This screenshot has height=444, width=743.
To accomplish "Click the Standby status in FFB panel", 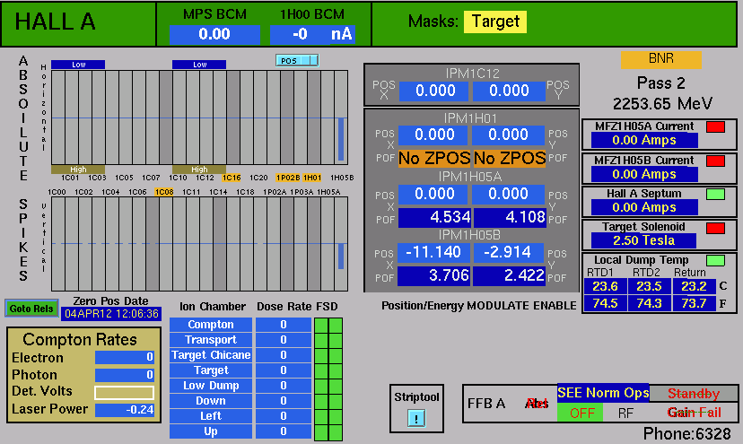I will 694,393.
